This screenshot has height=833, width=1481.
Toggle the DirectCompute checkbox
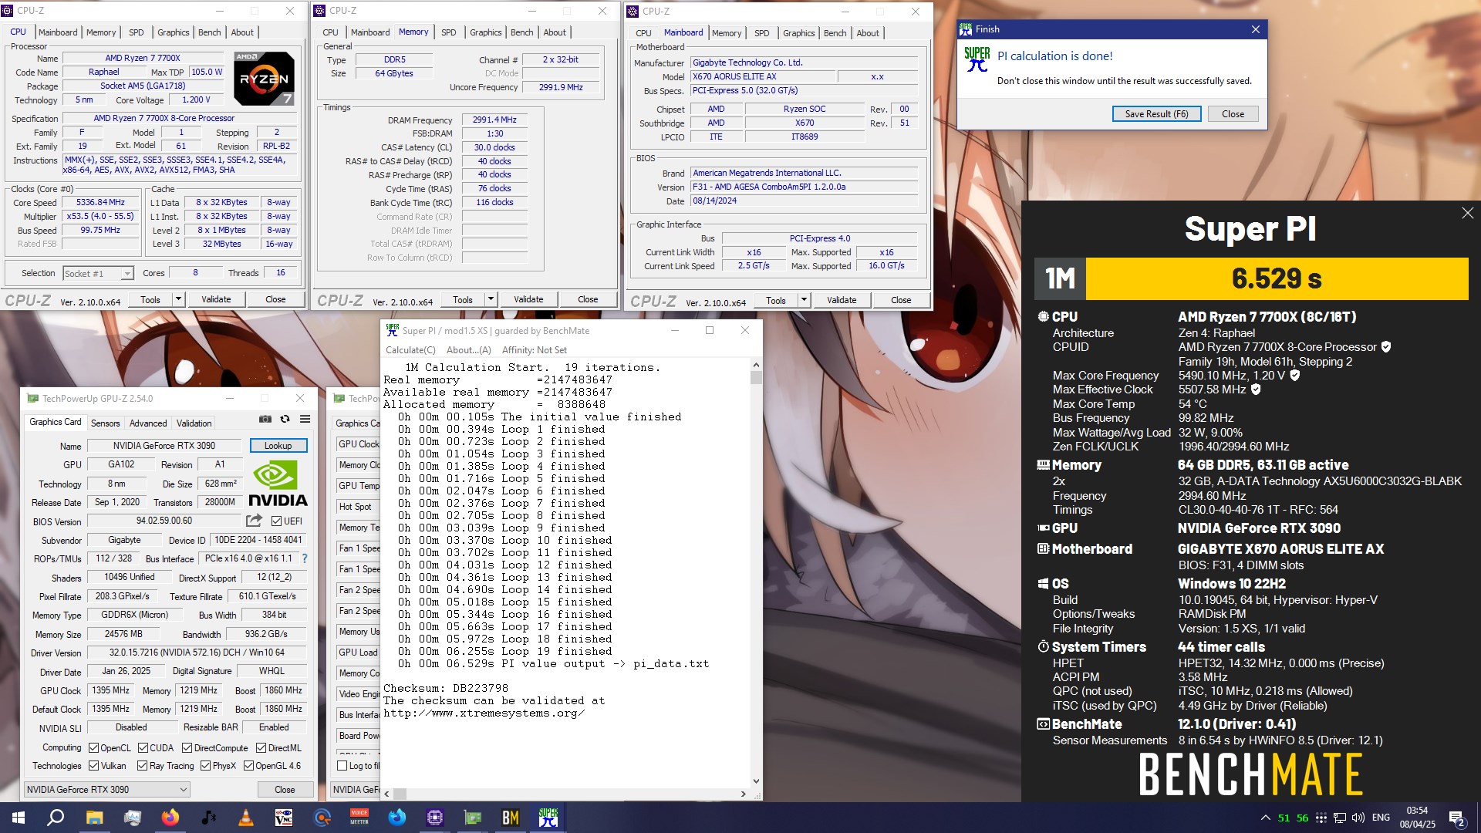[187, 747]
